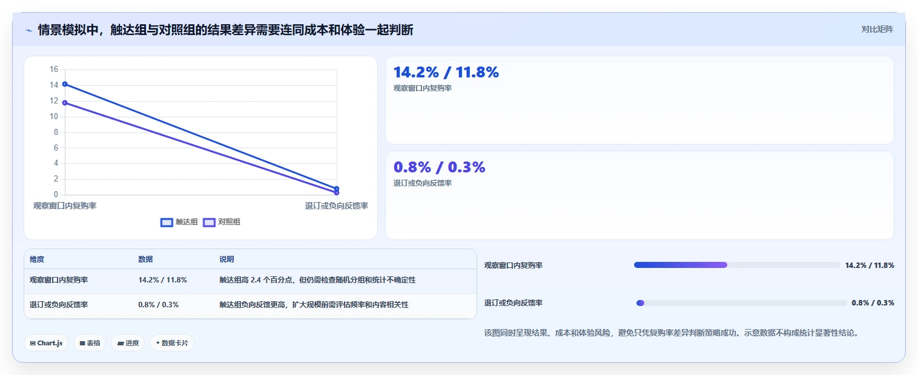Click the 对照组 data point at 11.8
The image size is (918, 375).
(x=65, y=103)
